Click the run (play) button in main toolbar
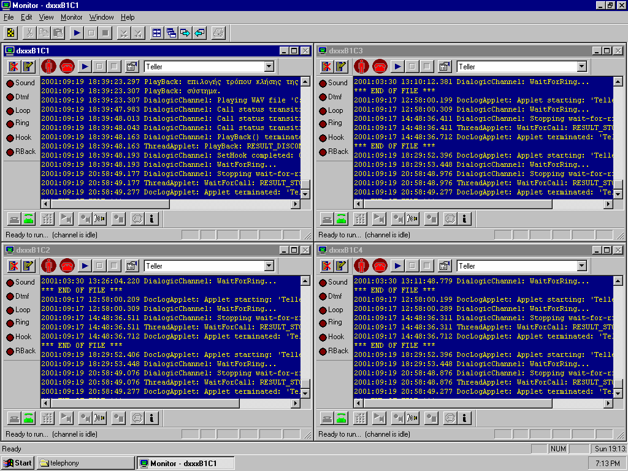 click(77, 33)
